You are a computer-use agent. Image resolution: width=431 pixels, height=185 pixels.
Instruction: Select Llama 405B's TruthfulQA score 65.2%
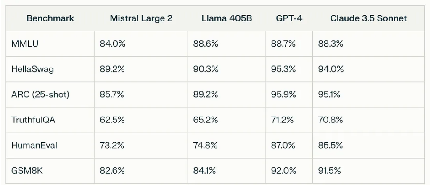pyautogui.click(x=206, y=120)
